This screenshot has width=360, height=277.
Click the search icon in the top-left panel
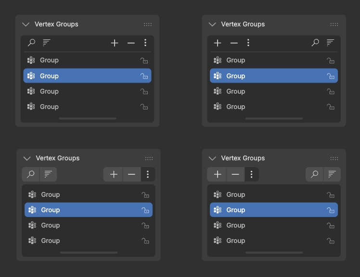coord(31,43)
